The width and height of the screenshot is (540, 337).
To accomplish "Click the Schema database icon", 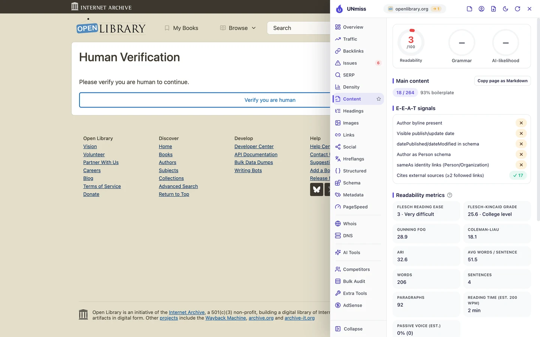I will [338, 183].
